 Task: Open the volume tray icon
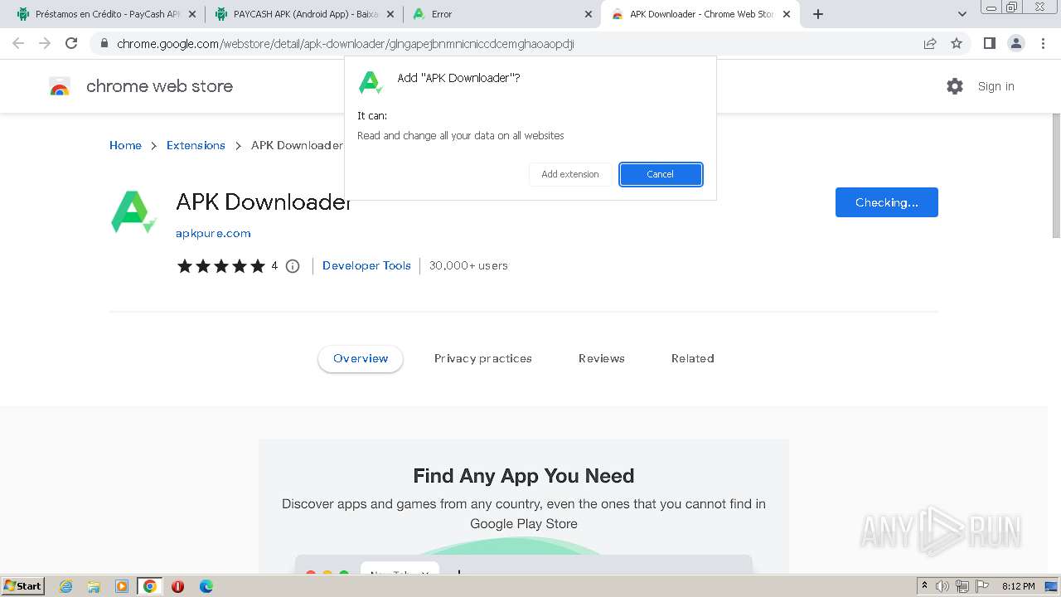(942, 586)
